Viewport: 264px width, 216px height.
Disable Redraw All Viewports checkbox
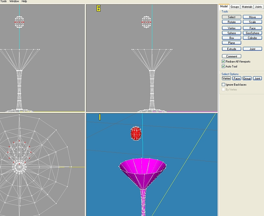(x=224, y=62)
